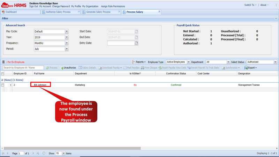Click Print Cheque

pyautogui.click(x=149, y=68)
